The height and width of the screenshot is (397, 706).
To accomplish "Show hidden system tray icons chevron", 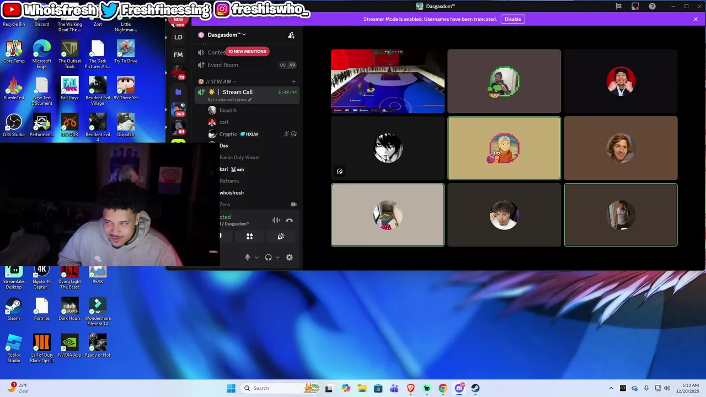I will [611, 388].
